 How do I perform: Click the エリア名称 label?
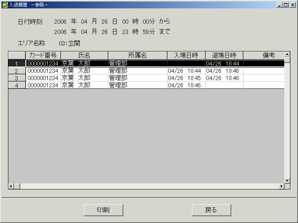coord(32,43)
